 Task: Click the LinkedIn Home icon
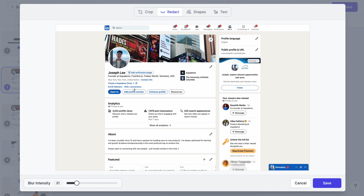point(175,28)
